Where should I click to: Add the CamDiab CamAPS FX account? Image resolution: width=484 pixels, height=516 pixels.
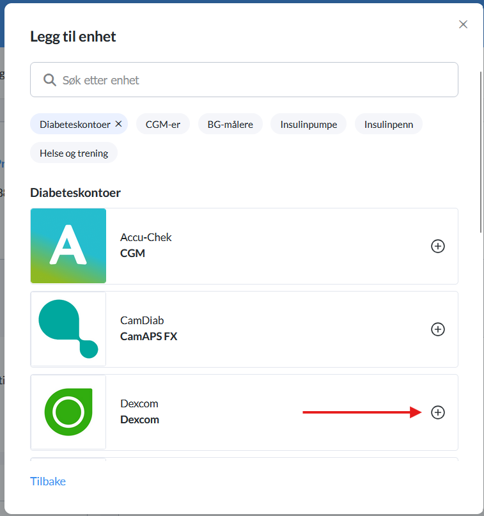[x=437, y=329]
